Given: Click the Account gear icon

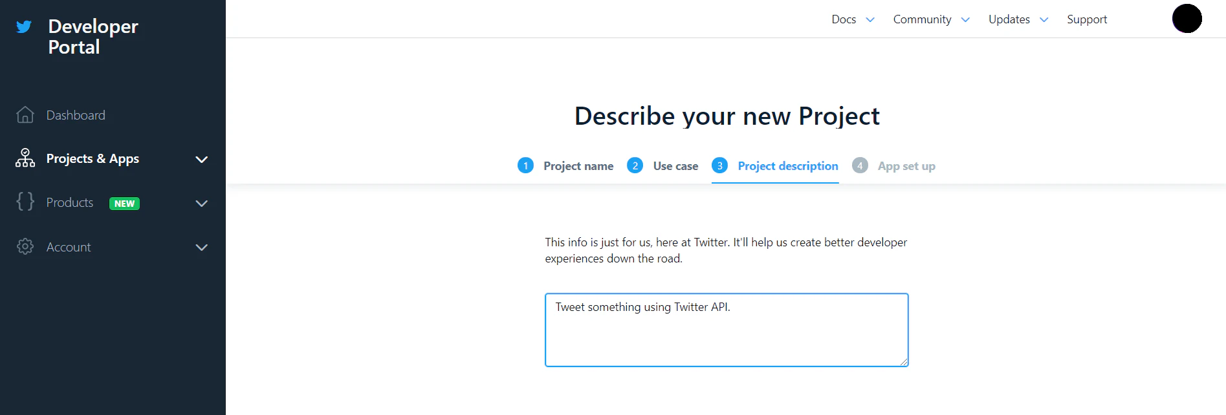Looking at the screenshot, I should (x=25, y=246).
